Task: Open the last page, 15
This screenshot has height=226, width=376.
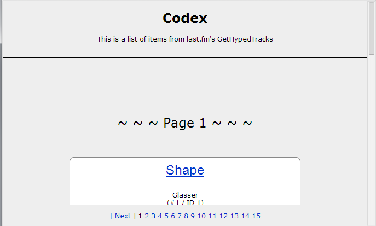Action: tap(256, 216)
